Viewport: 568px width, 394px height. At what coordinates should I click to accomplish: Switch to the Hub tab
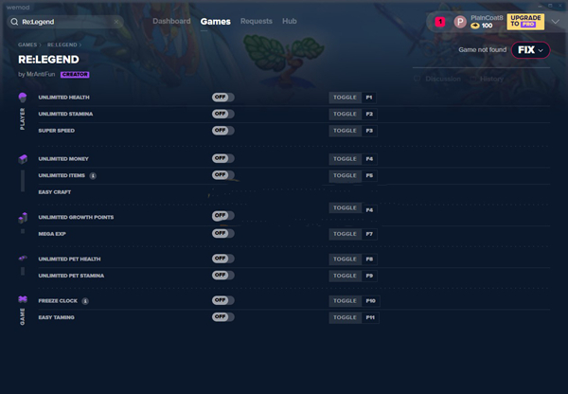[290, 21]
